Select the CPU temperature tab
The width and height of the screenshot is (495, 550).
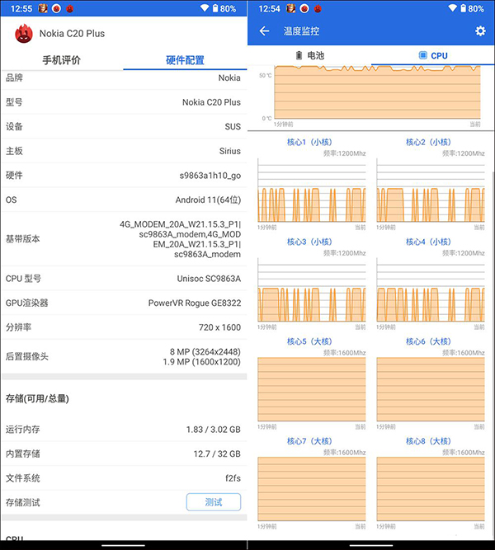(433, 55)
